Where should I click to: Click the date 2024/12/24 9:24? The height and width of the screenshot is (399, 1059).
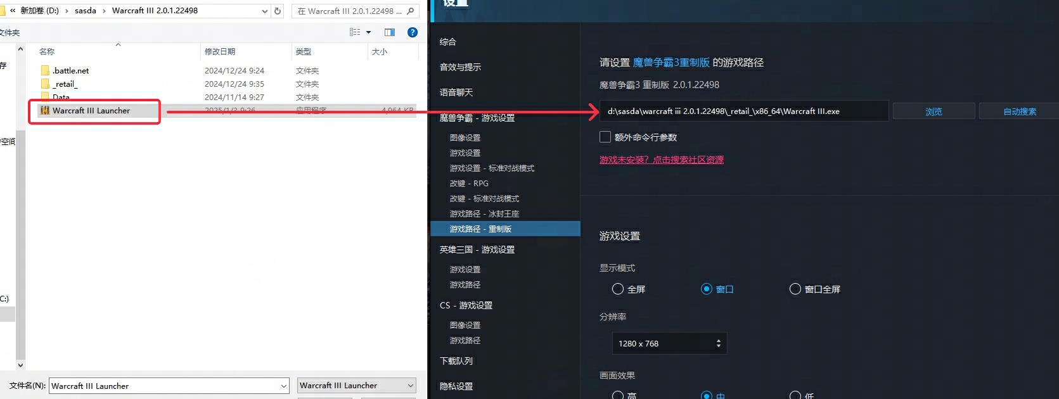[234, 70]
